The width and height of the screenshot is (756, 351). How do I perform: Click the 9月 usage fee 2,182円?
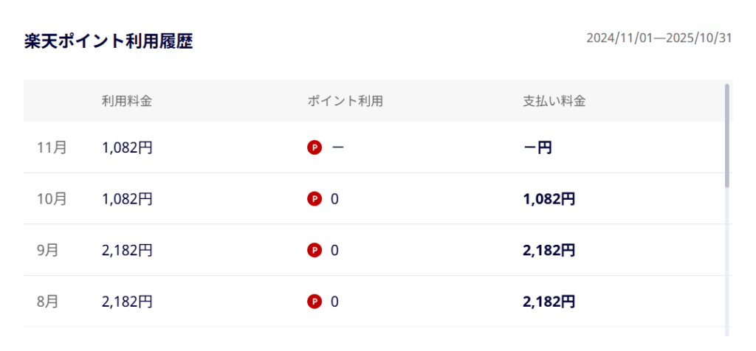pyautogui.click(x=127, y=251)
